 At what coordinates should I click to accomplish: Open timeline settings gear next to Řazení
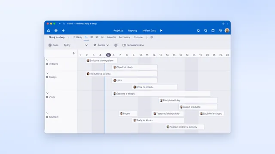point(116,45)
